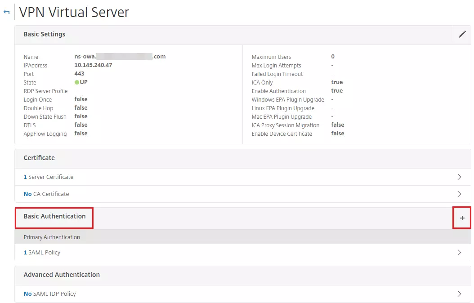Screen dimensions: 474x303
Task: Open the 1 Server Certificate binding
Action: (48, 177)
